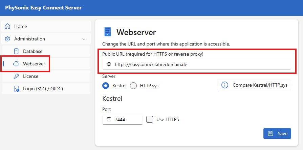The width and height of the screenshot is (303, 150).
Task: Click the Save button label
Action: pyautogui.click(x=282, y=133)
